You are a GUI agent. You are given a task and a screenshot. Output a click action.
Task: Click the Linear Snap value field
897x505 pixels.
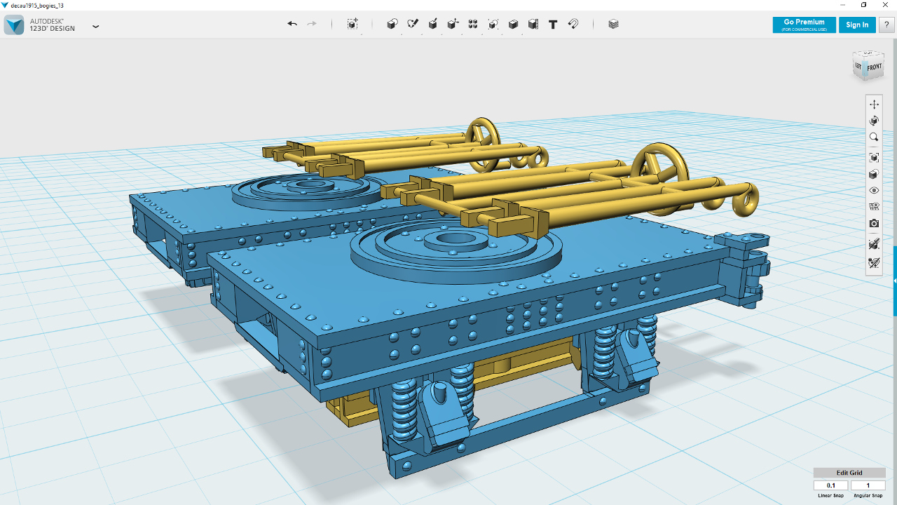(x=831, y=485)
